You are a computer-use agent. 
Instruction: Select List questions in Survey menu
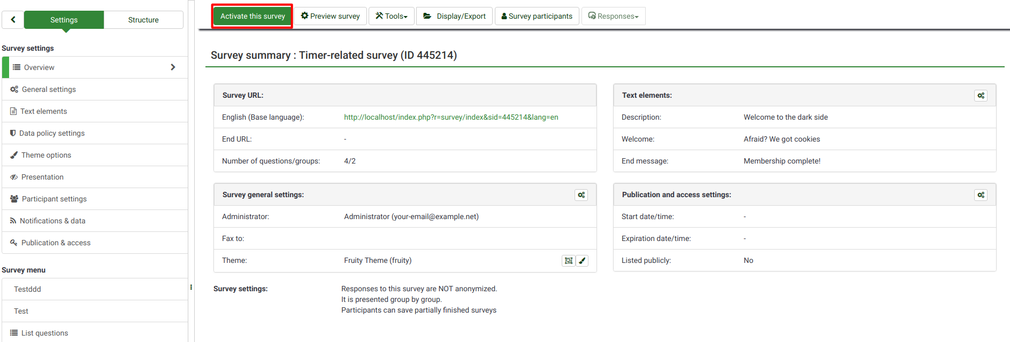point(44,333)
